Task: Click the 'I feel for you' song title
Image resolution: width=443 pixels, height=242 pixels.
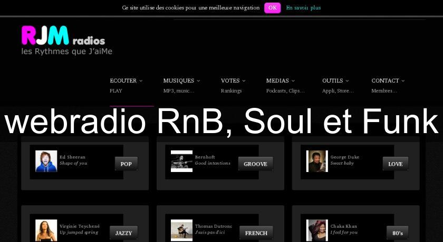Action: point(344,233)
